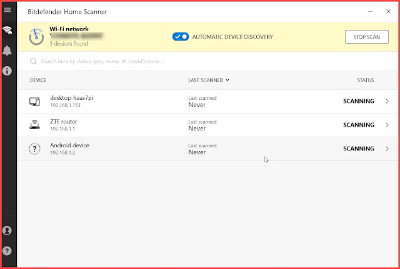
Task: Click the Wi-Fi network heading
Action: tap(69, 29)
